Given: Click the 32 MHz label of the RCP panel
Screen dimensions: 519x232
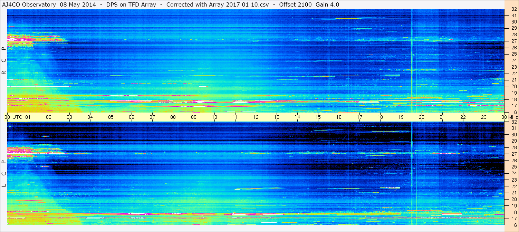Looking at the screenshot, I should click(x=513, y=9).
